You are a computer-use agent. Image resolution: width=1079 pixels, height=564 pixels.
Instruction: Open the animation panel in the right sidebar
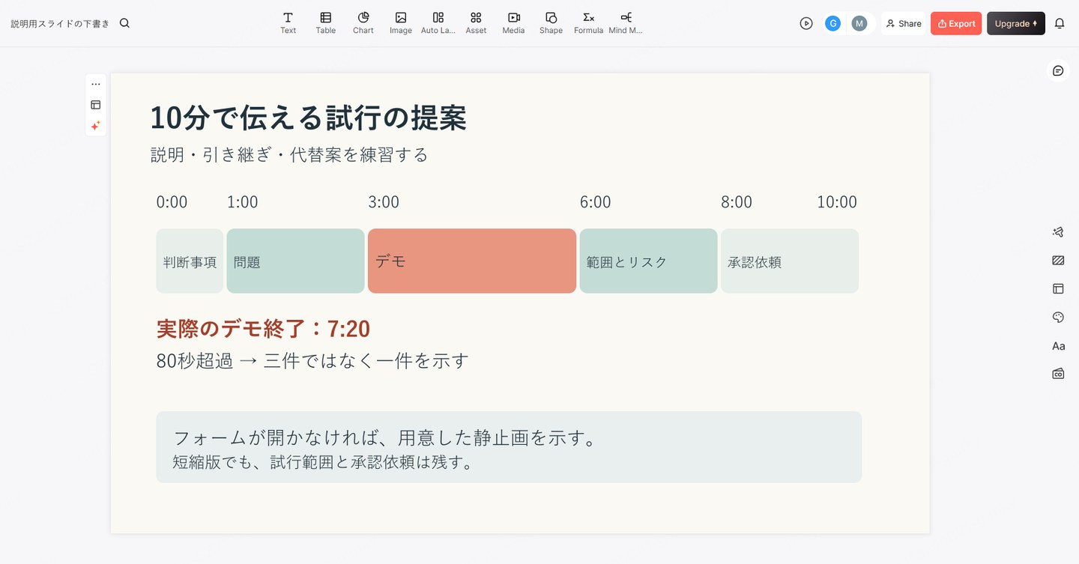tap(1058, 232)
